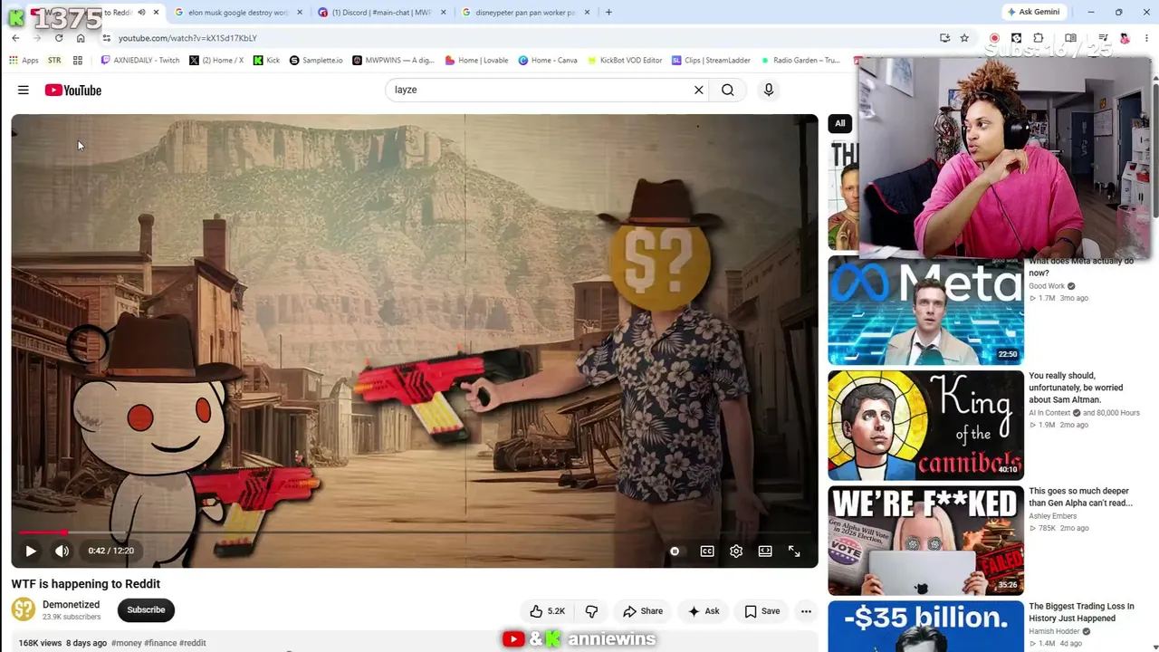Image resolution: width=1159 pixels, height=652 pixels.
Task: Dislike this video
Action: pyautogui.click(x=591, y=611)
